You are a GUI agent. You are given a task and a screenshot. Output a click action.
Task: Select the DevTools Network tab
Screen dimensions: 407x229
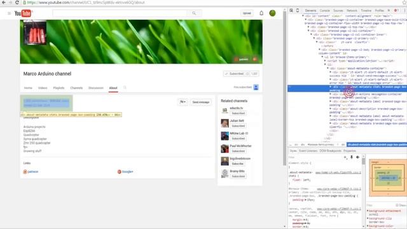[352, 10]
